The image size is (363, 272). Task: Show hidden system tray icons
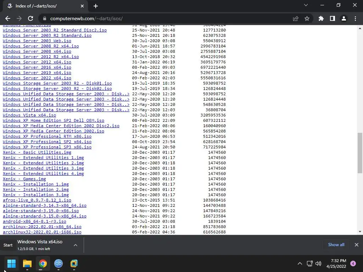pyautogui.click(x=300, y=263)
